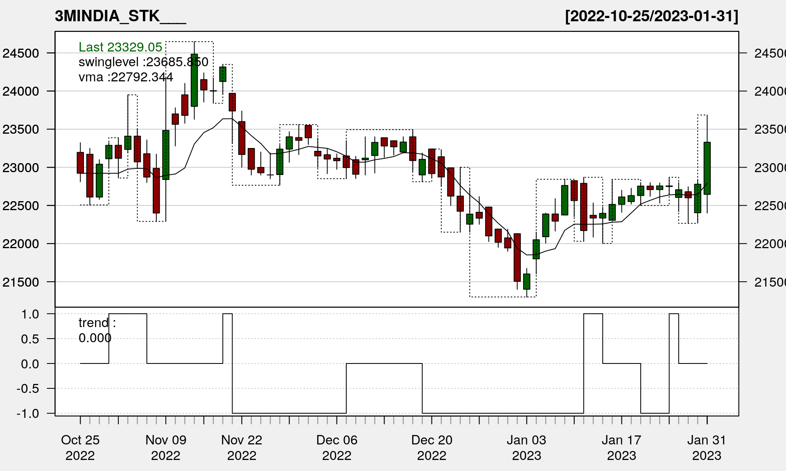Click the lowest green candle near 21500
The image size is (786, 471).
pos(527,281)
